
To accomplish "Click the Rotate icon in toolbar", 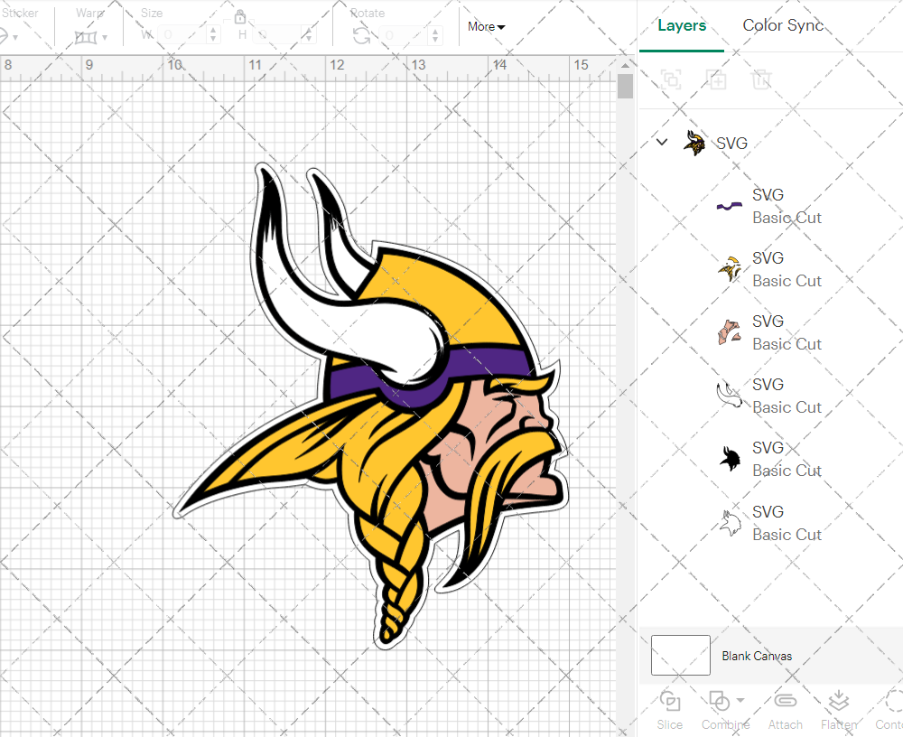I will point(361,35).
